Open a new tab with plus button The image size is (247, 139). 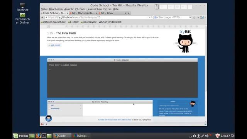(x=129, y=13)
